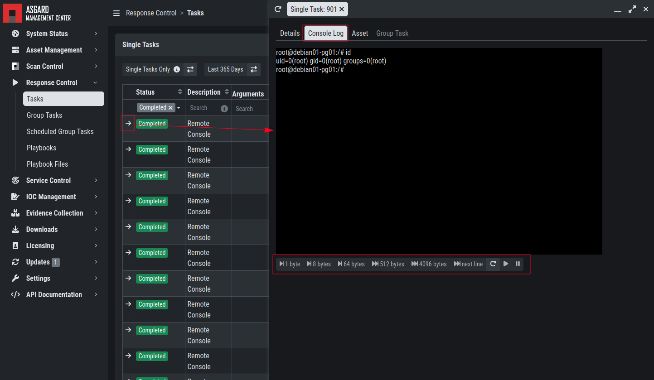Refresh the task drawer with reload icon
Image resolution: width=654 pixels, height=380 pixels.
(278, 9)
